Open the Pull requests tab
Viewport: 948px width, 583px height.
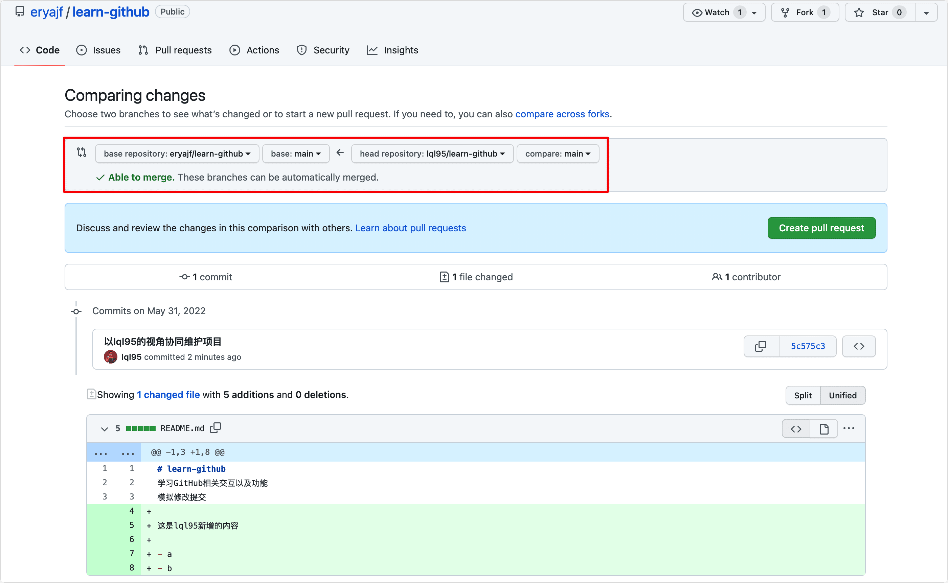tap(175, 50)
